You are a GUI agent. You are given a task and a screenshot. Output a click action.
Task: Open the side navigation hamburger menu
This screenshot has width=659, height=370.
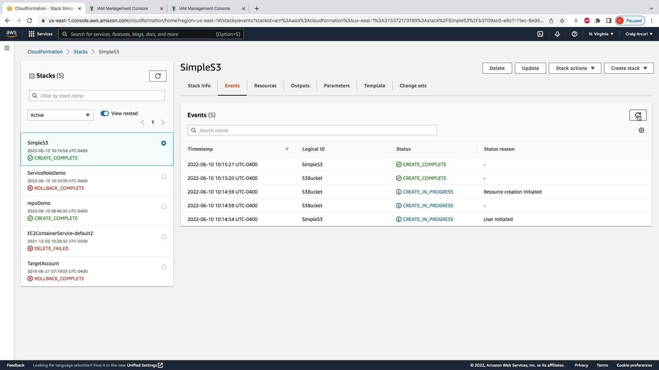(x=7, y=48)
